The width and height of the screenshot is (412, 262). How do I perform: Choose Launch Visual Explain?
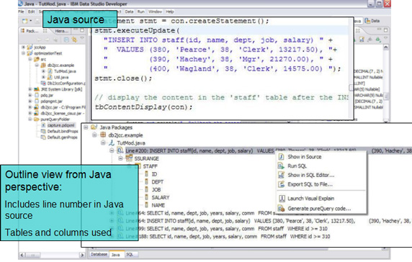pyautogui.click(x=311, y=198)
